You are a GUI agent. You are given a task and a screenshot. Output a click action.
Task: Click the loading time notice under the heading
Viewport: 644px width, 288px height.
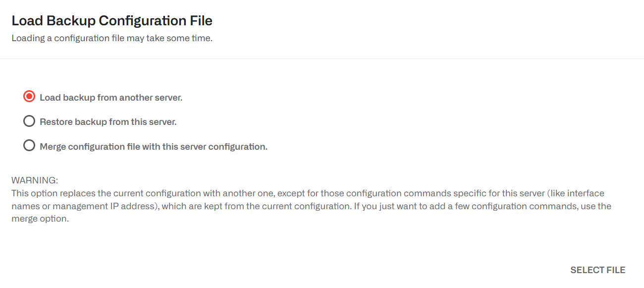111,38
